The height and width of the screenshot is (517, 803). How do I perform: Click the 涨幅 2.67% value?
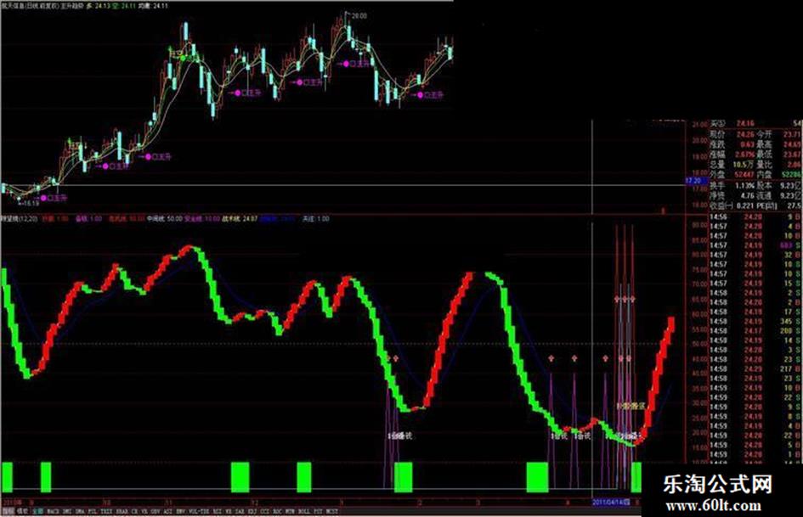pyautogui.click(x=746, y=154)
